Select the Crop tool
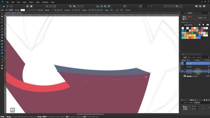The image size is (210, 118). click(2, 44)
